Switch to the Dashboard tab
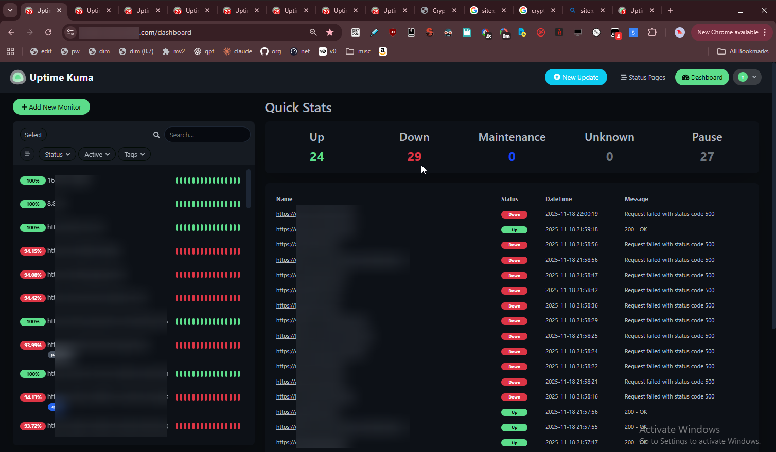This screenshot has width=776, height=452. tap(702, 77)
